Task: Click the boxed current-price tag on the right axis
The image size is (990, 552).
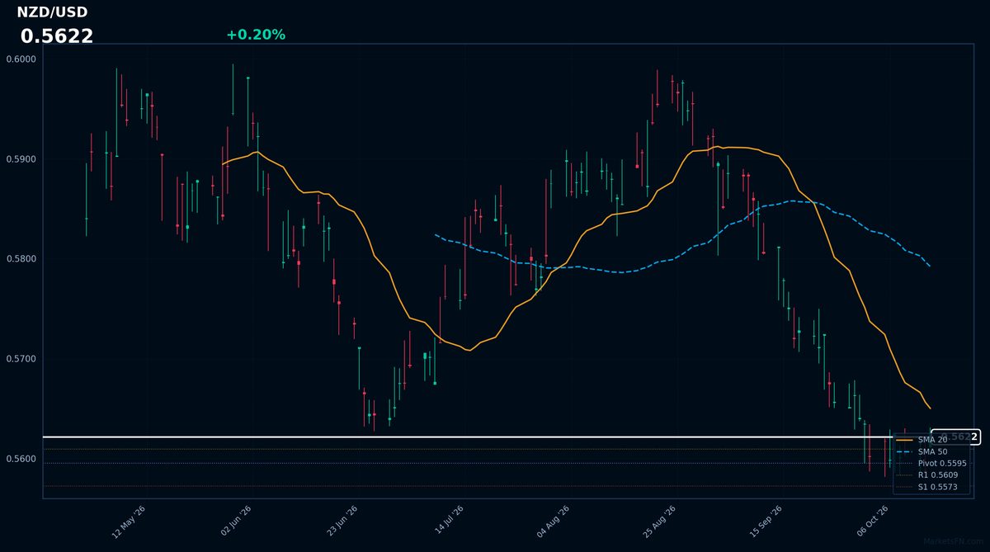Action: click(x=955, y=436)
